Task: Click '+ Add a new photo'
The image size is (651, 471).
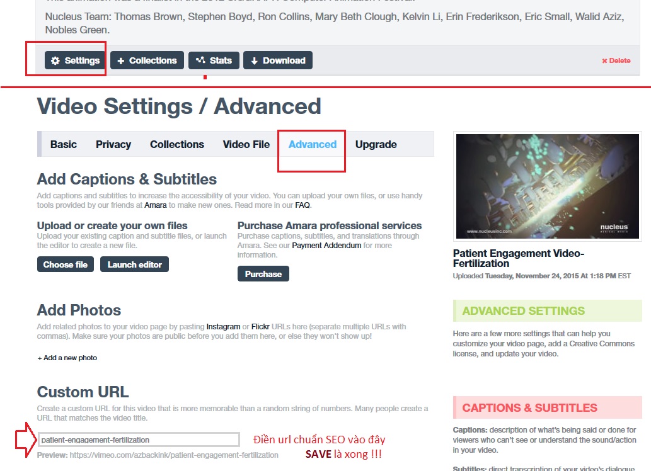Action: pos(67,358)
